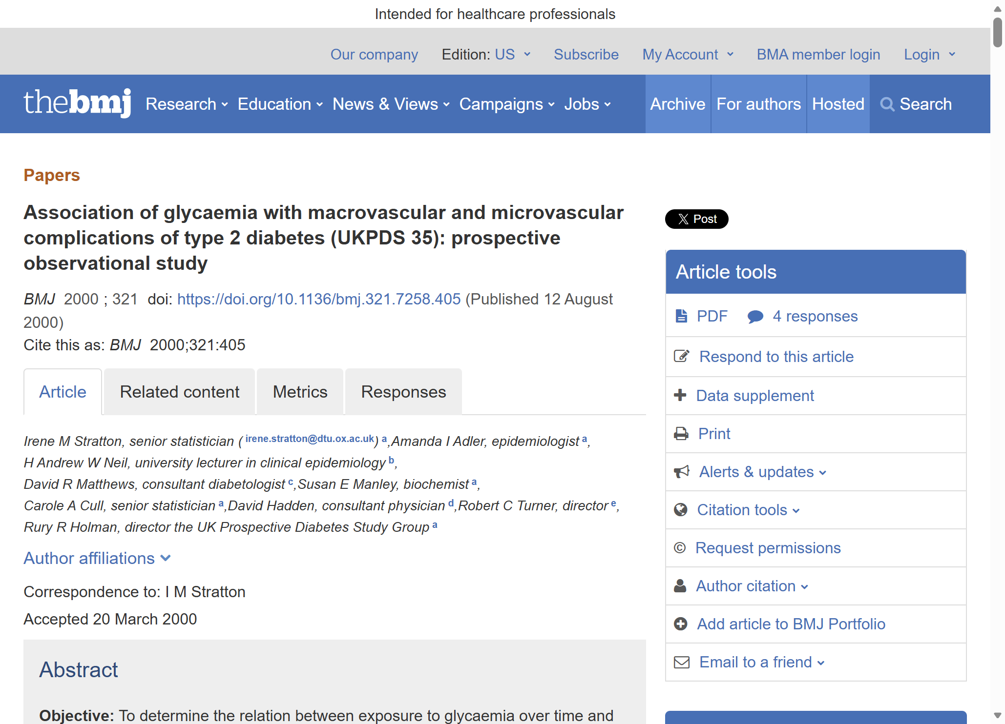Switch to the Related content tab

180,392
